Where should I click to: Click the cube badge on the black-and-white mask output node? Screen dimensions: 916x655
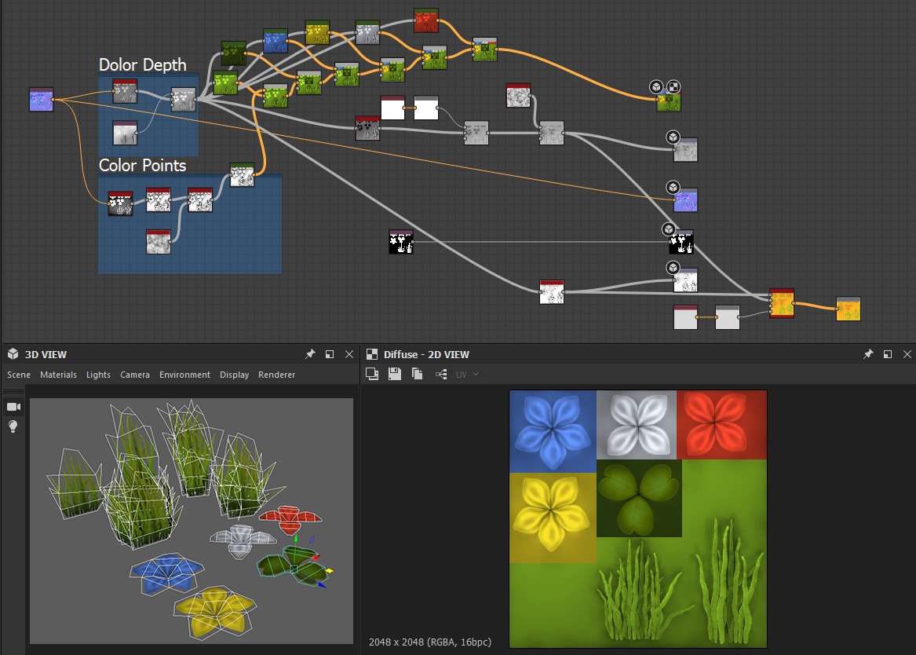668,229
